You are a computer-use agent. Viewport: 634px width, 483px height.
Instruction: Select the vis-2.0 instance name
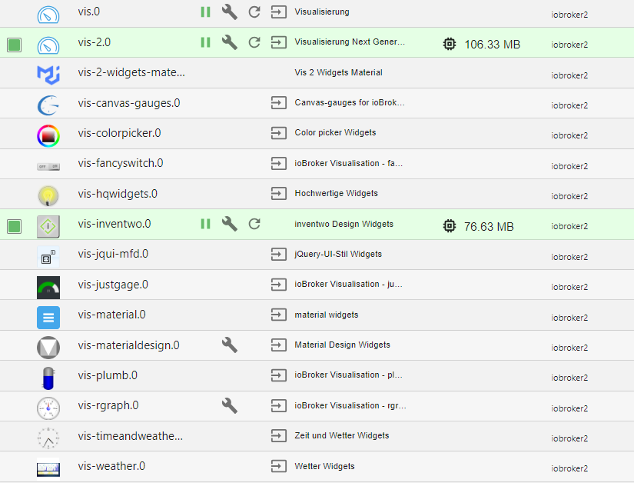tap(95, 42)
